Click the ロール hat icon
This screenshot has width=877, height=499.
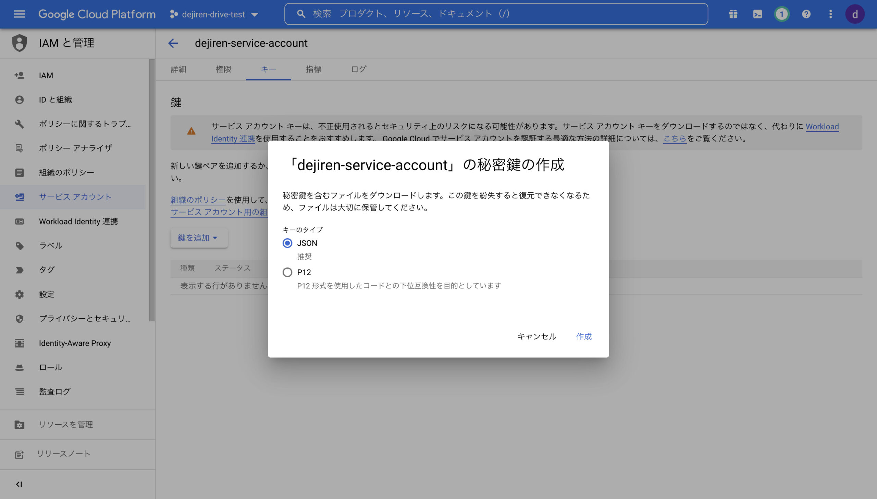tap(19, 367)
